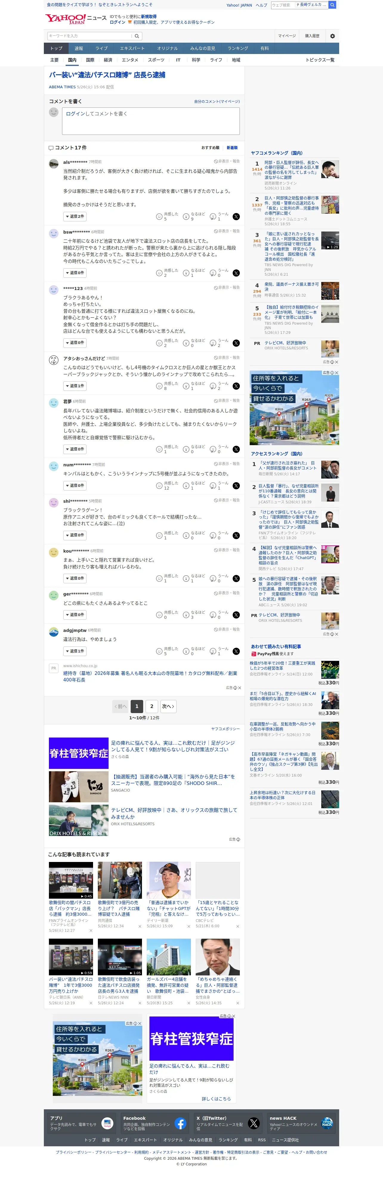Click the ログインしてコメントを書く comment box
This screenshot has height=1200, width=383.
151,121
